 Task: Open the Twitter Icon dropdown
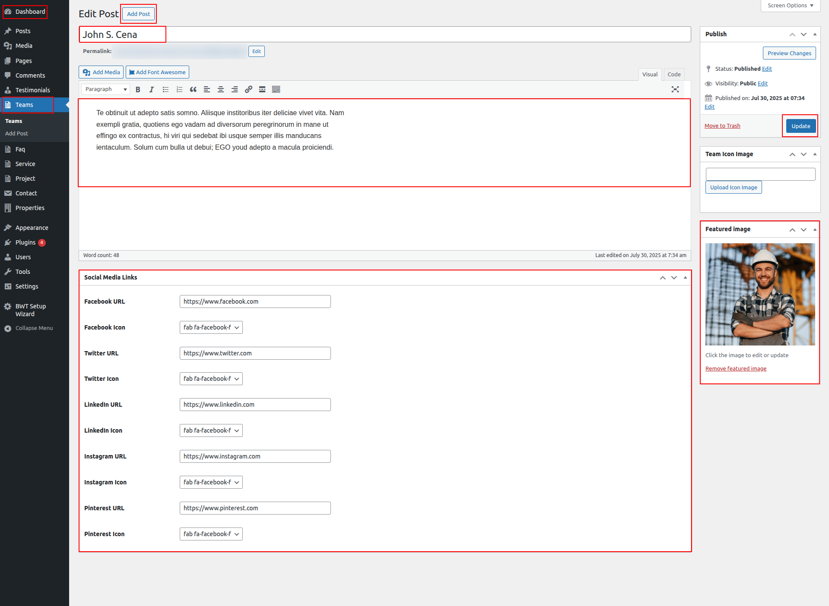pos(211,379)
